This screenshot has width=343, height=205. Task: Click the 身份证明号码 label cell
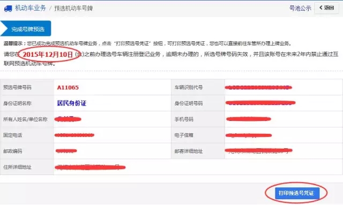(x=198, y=103)
